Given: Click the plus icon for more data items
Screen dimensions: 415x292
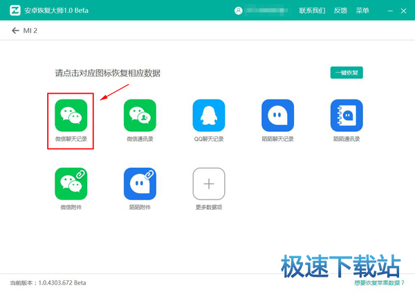Looking at the screenshot, I should coord(209,184).
